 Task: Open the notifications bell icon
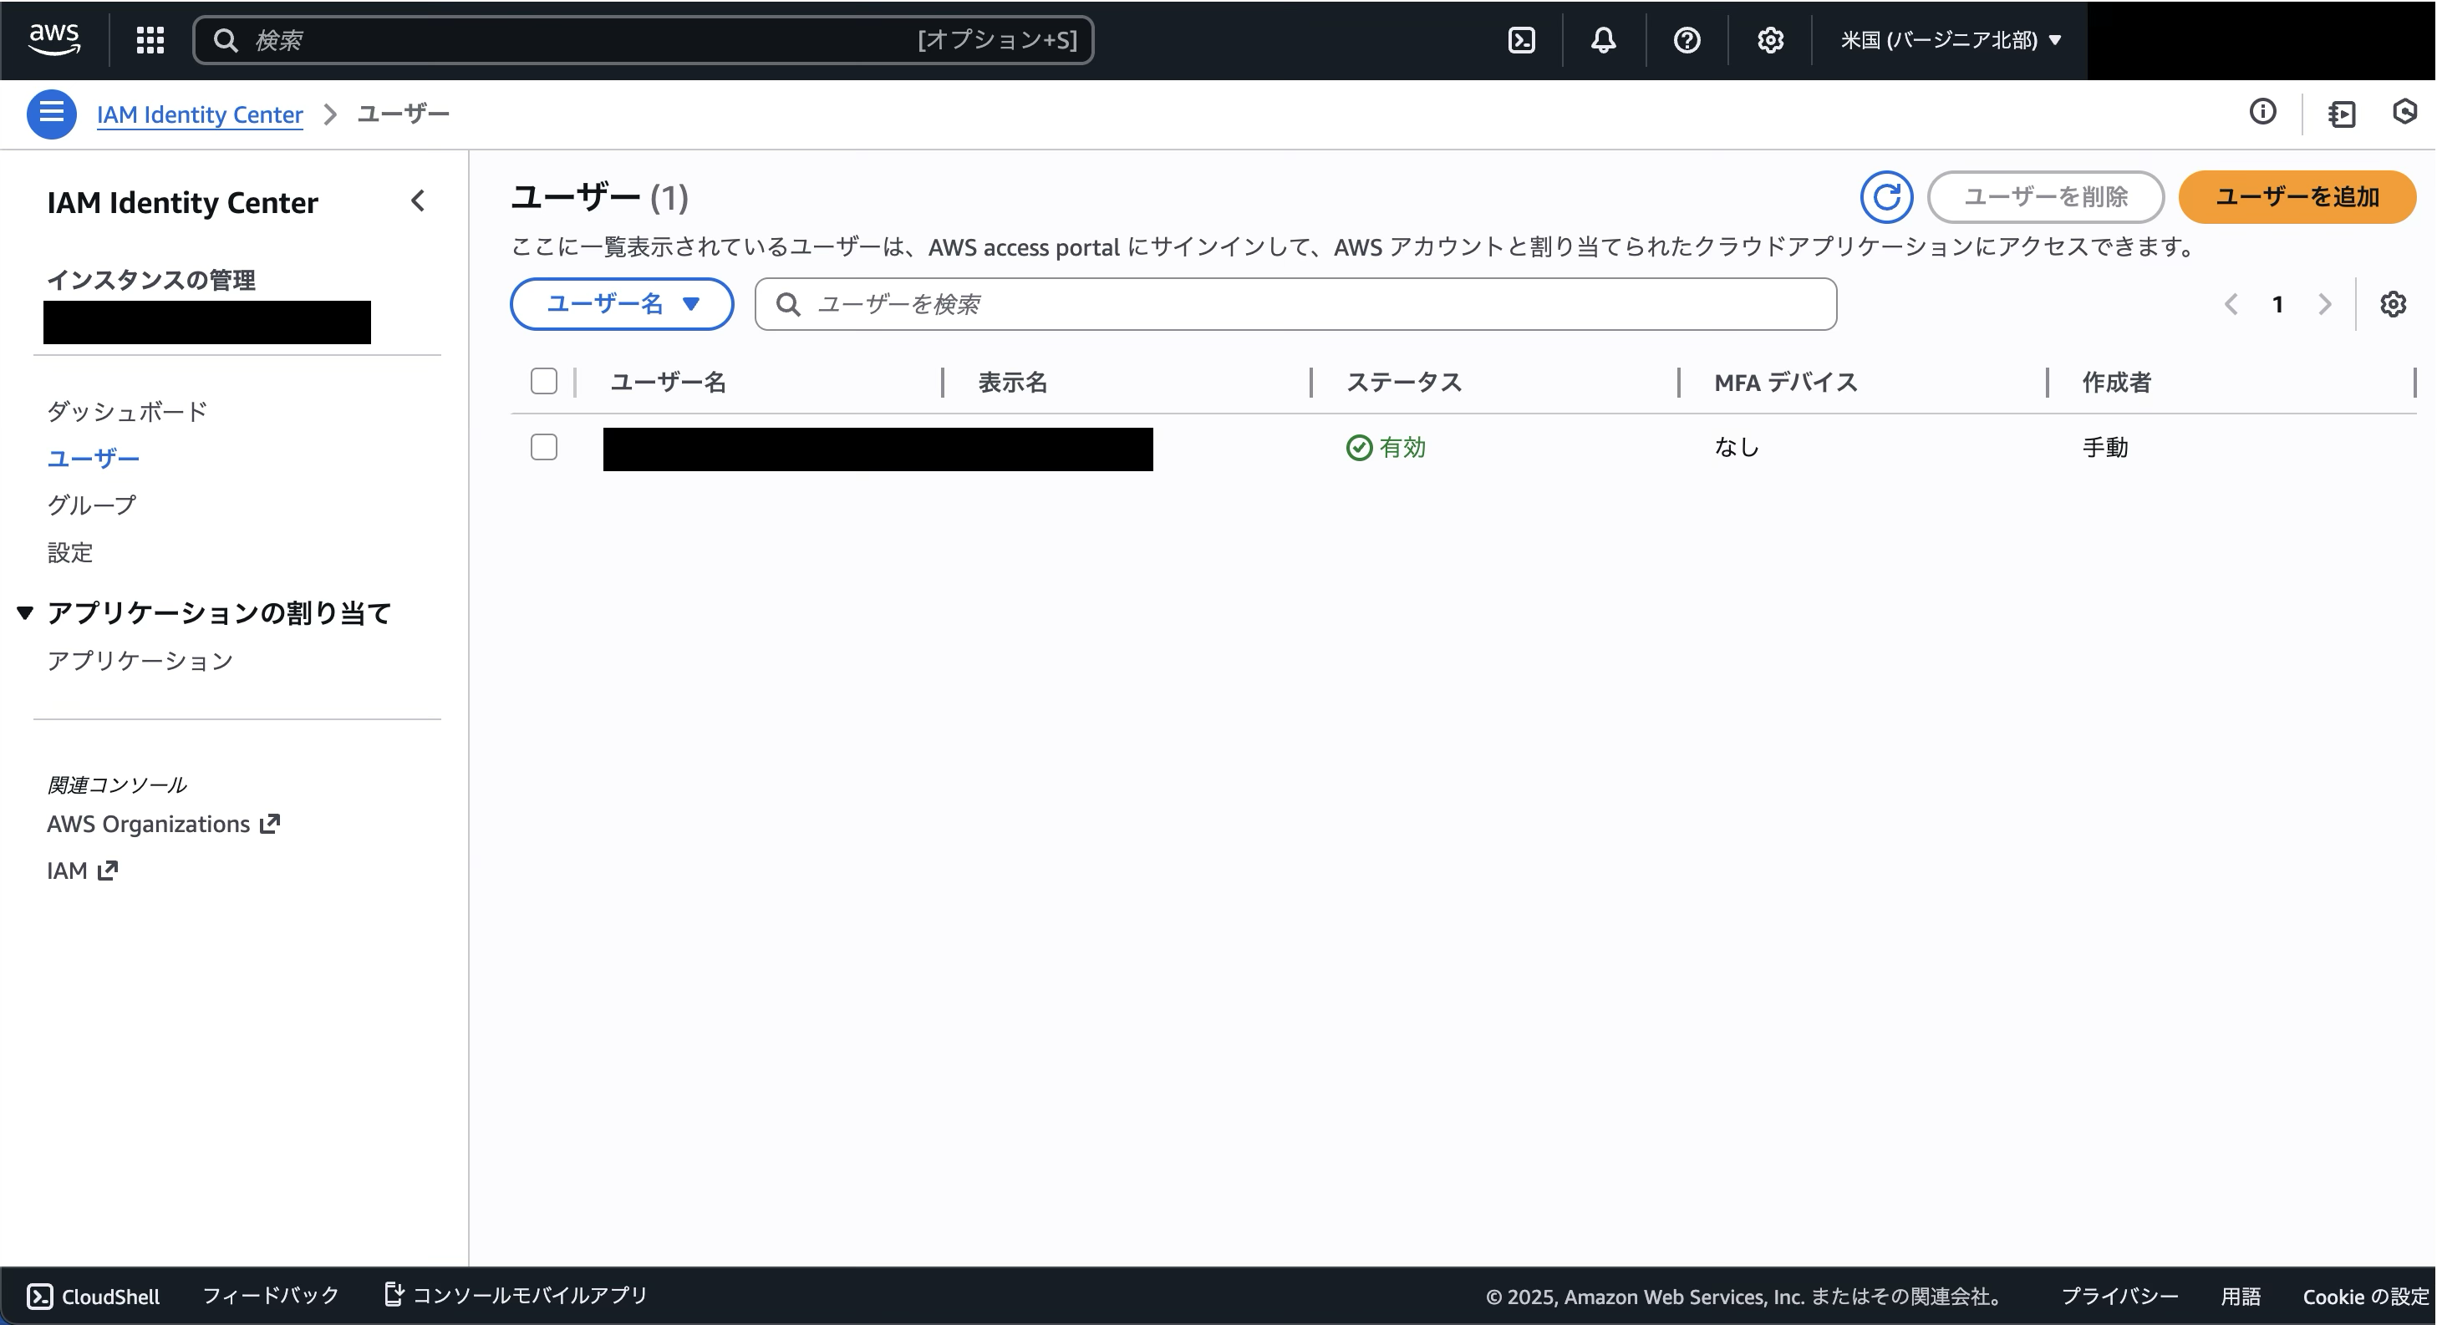point(1604,40)
